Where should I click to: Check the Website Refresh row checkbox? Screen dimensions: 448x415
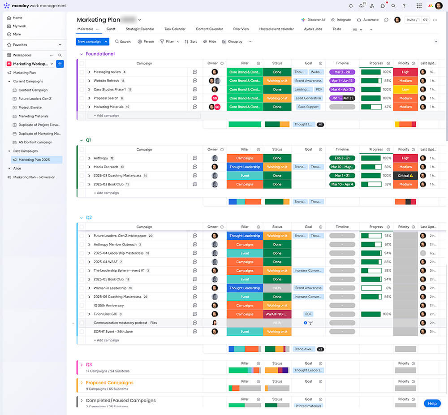click(x=82, y=81)
